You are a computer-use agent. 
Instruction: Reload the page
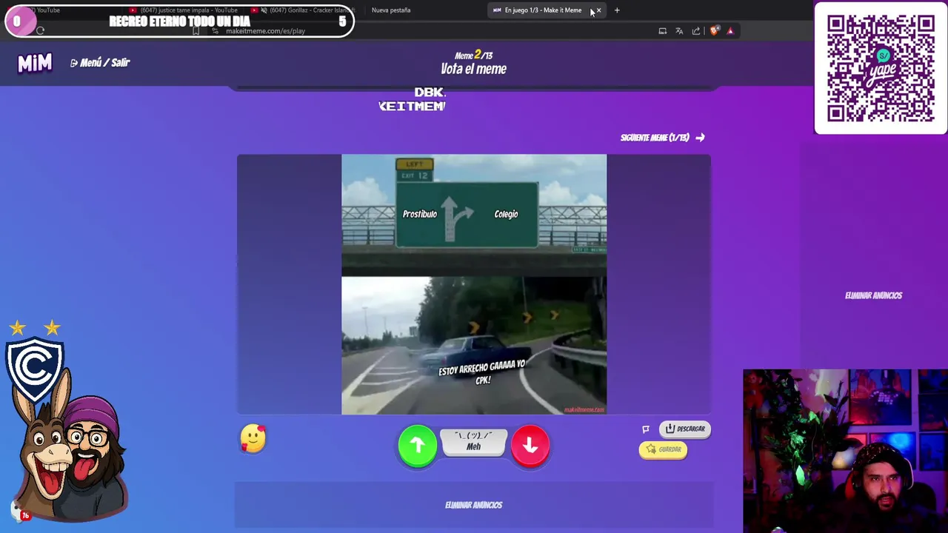[40, 31]
